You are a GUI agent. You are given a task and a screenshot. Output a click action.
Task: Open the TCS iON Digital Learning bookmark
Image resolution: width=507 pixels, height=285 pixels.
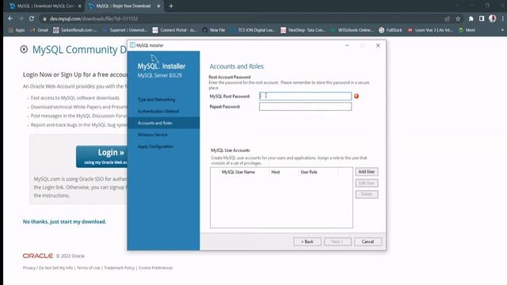click(x=253, y=30)
